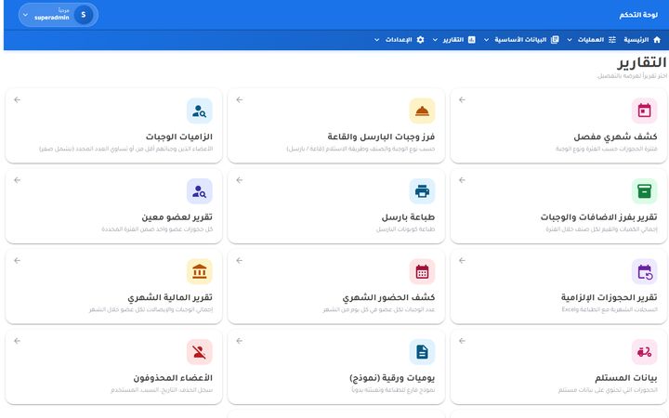The image size is (669, 418).
Task: Click the arrow on بيانات المستلم card
Action: point(462,341)
